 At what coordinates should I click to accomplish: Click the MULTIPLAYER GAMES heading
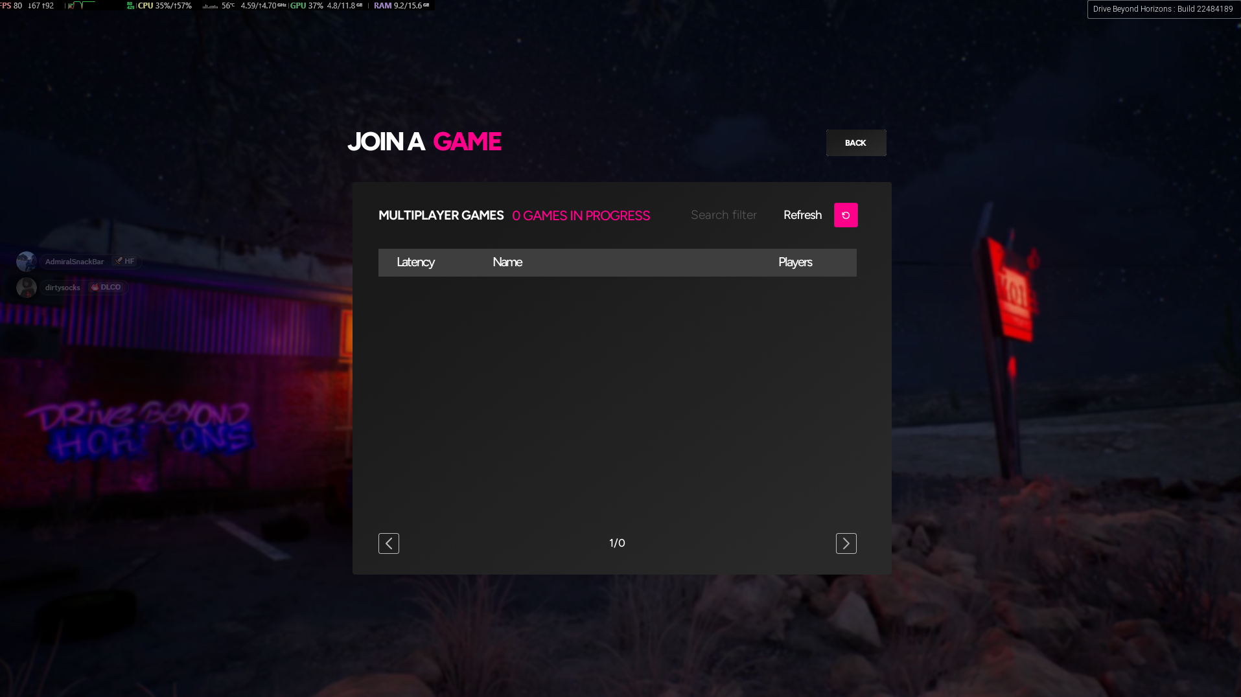[x=441, y=216]
